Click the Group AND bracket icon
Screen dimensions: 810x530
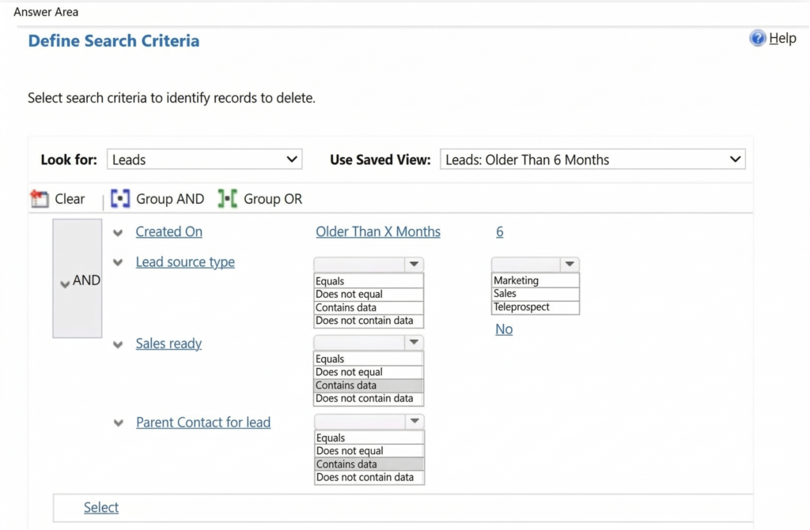(x=120, y=199)
